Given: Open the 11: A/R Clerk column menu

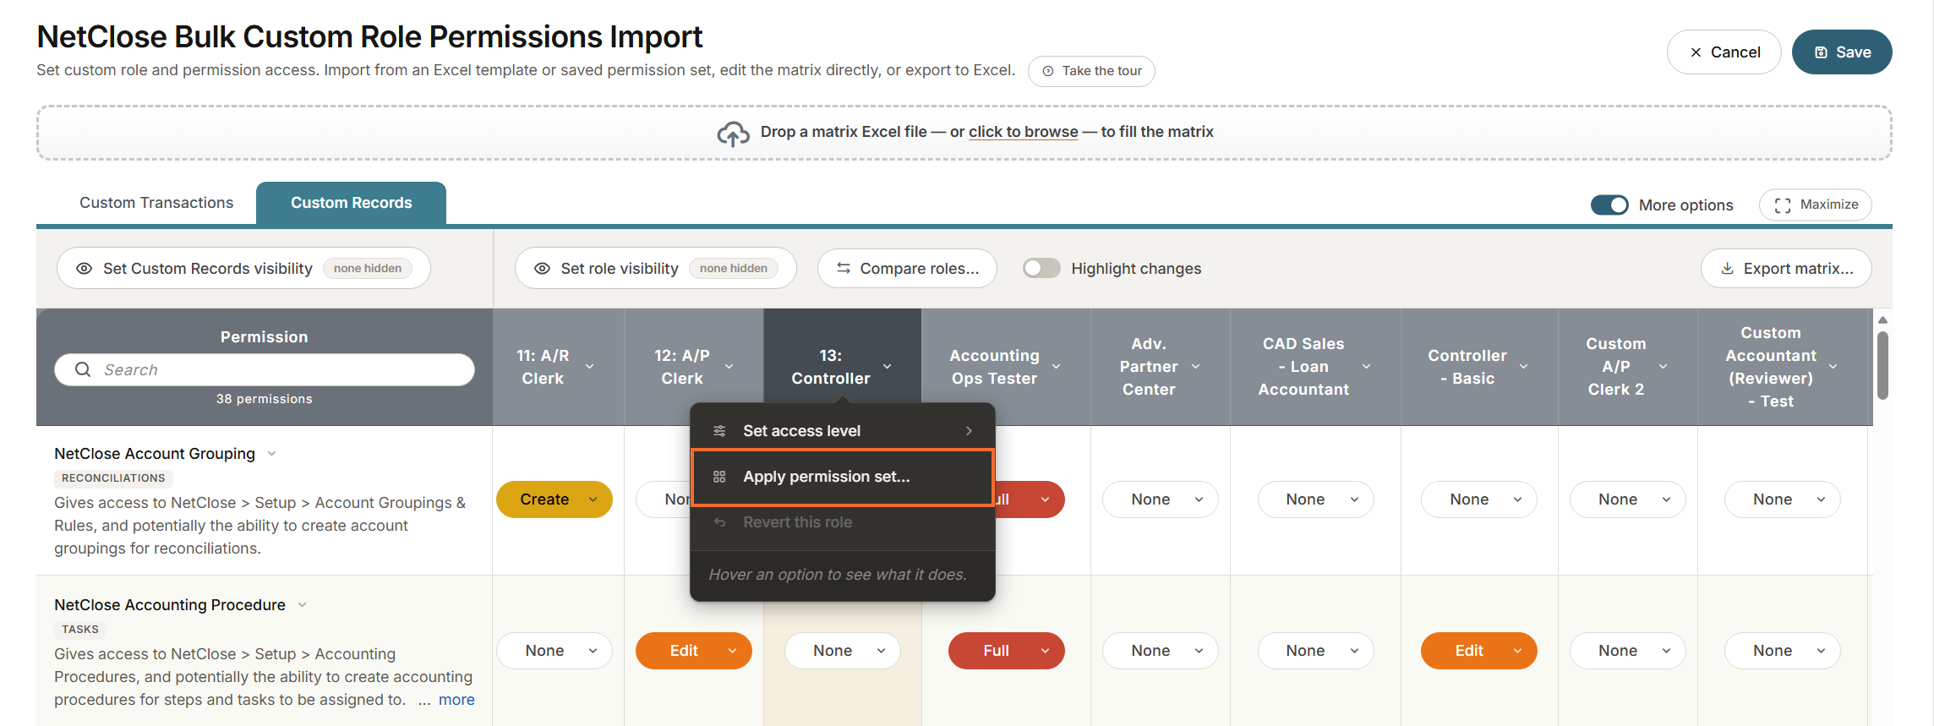Looking at the screenshot, I should click(x=590, y=367).
